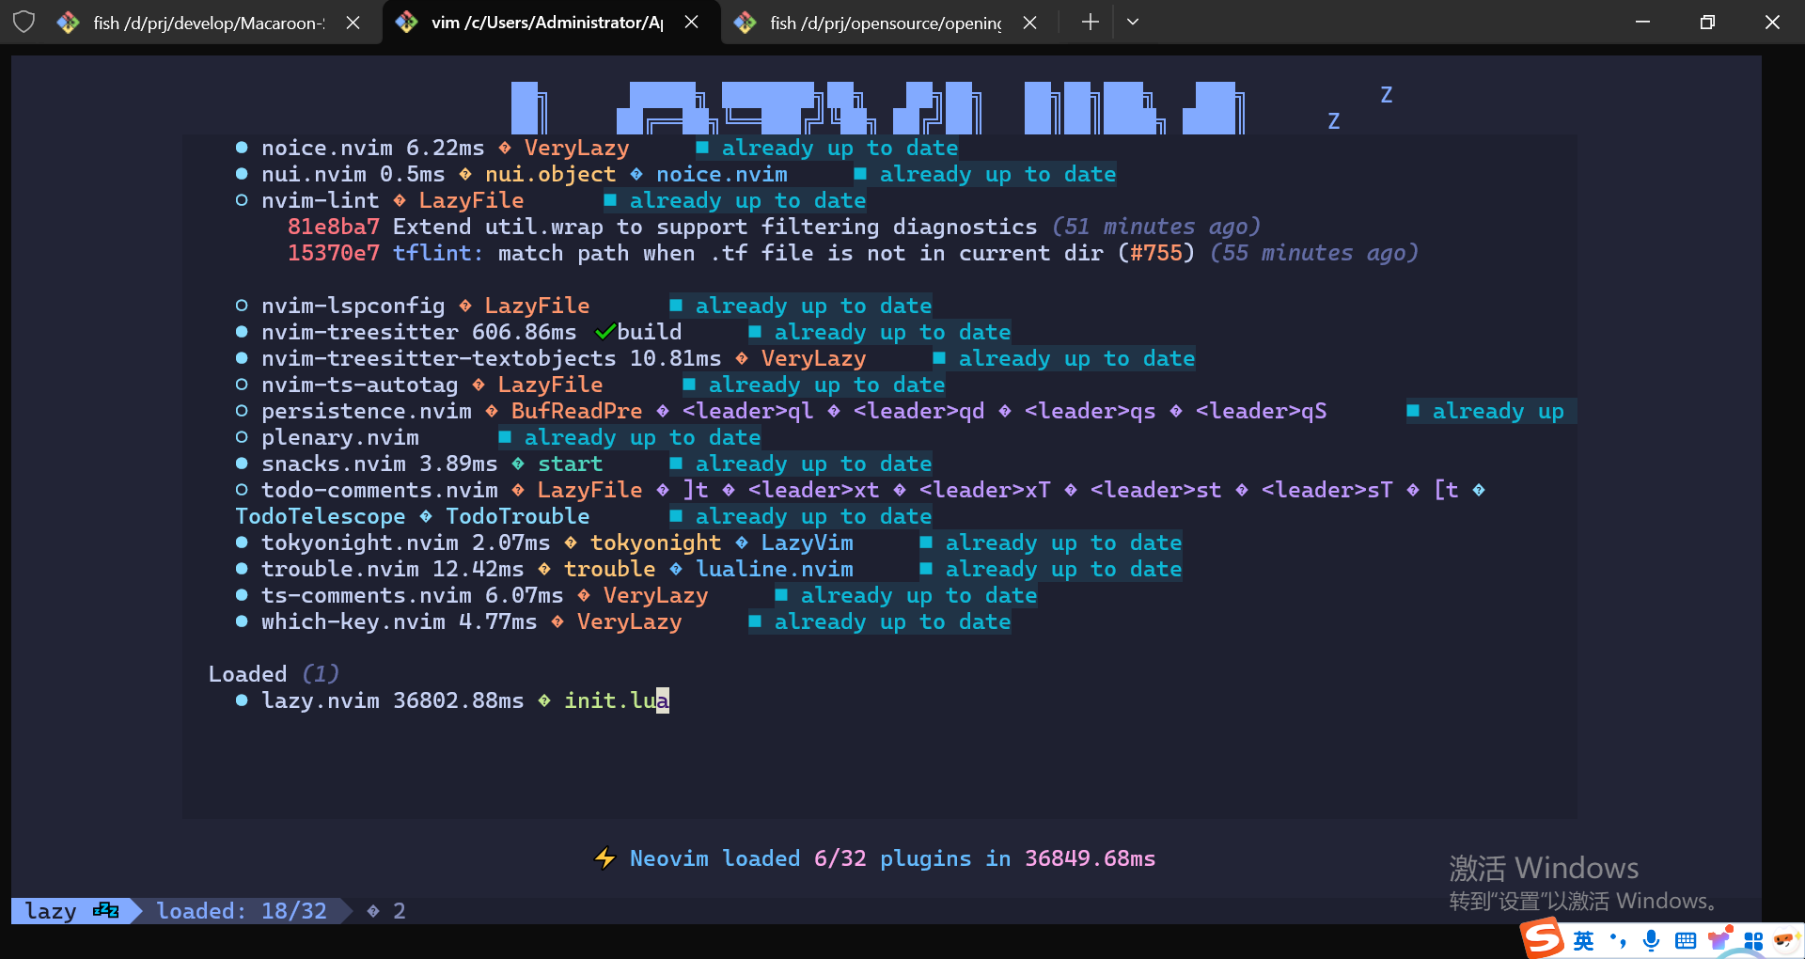Image resolution: width=1805 pixels, height=959 pixels.
Task: Click the shield icon in title bar
Action: coord(24,22)
